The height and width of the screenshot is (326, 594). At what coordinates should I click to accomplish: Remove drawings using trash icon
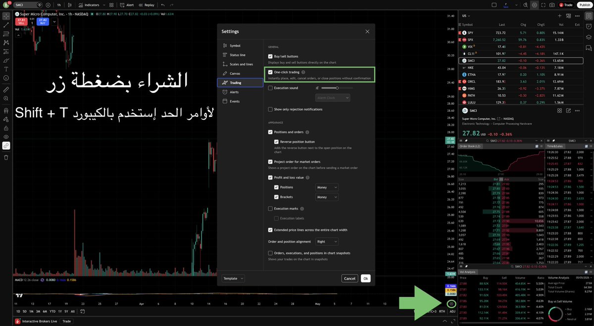tap(6, 157)
